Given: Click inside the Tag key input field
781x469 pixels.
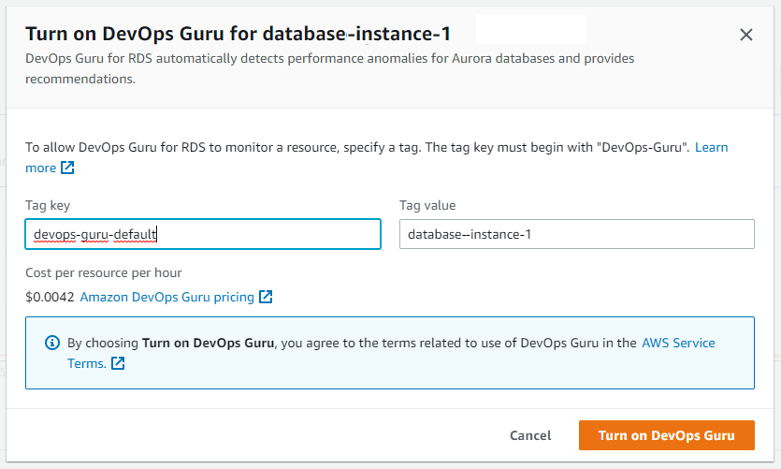Looking at the screenshot, I should coord(262,234).
